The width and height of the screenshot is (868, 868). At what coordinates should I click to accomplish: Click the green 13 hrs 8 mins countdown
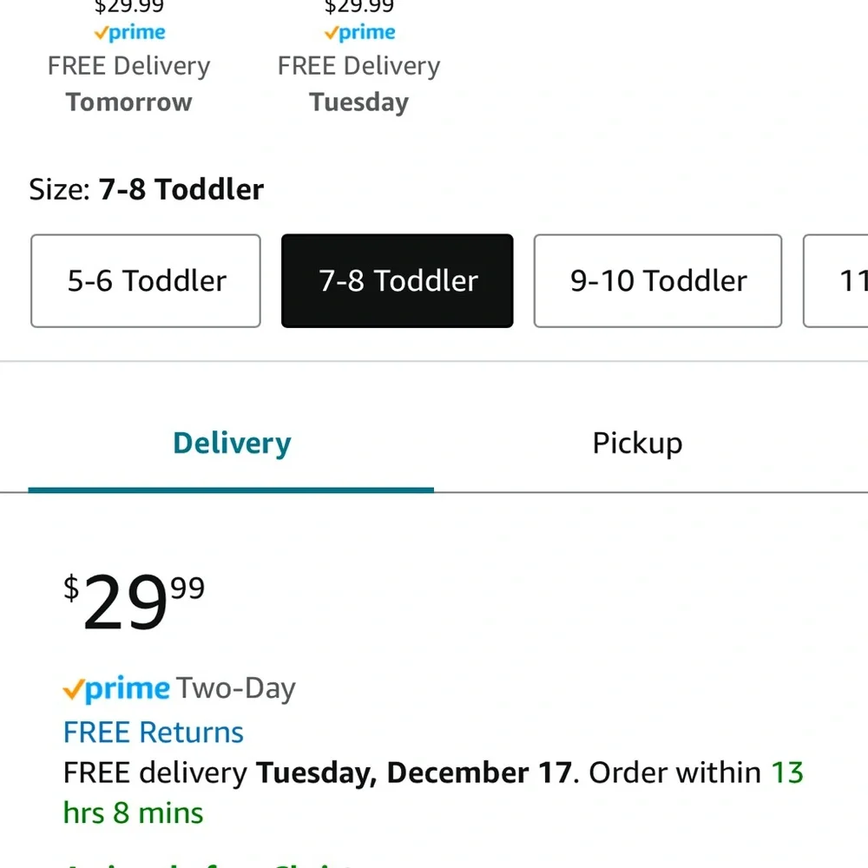click(x=433, y=792)
